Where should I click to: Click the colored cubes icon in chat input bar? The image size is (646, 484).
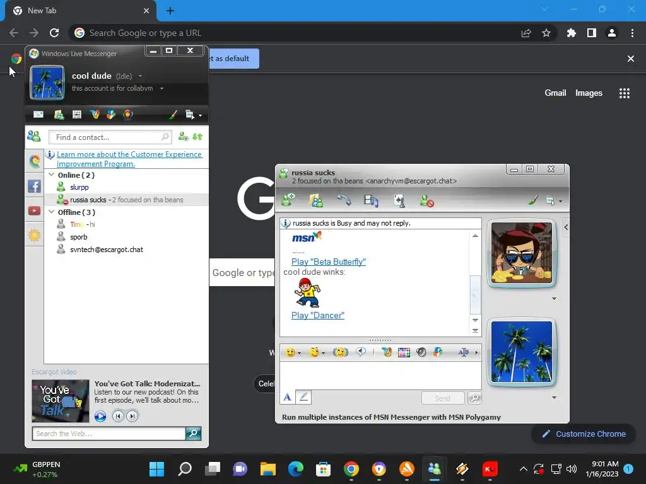tap(438, 352)
